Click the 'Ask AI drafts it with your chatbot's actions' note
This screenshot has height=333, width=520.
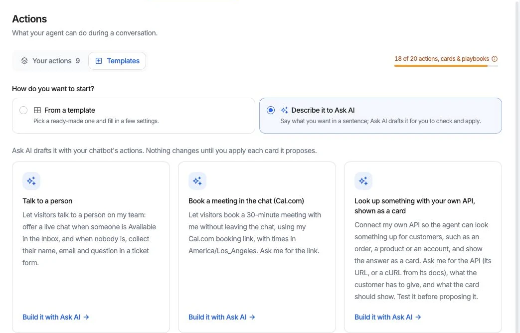165,151
